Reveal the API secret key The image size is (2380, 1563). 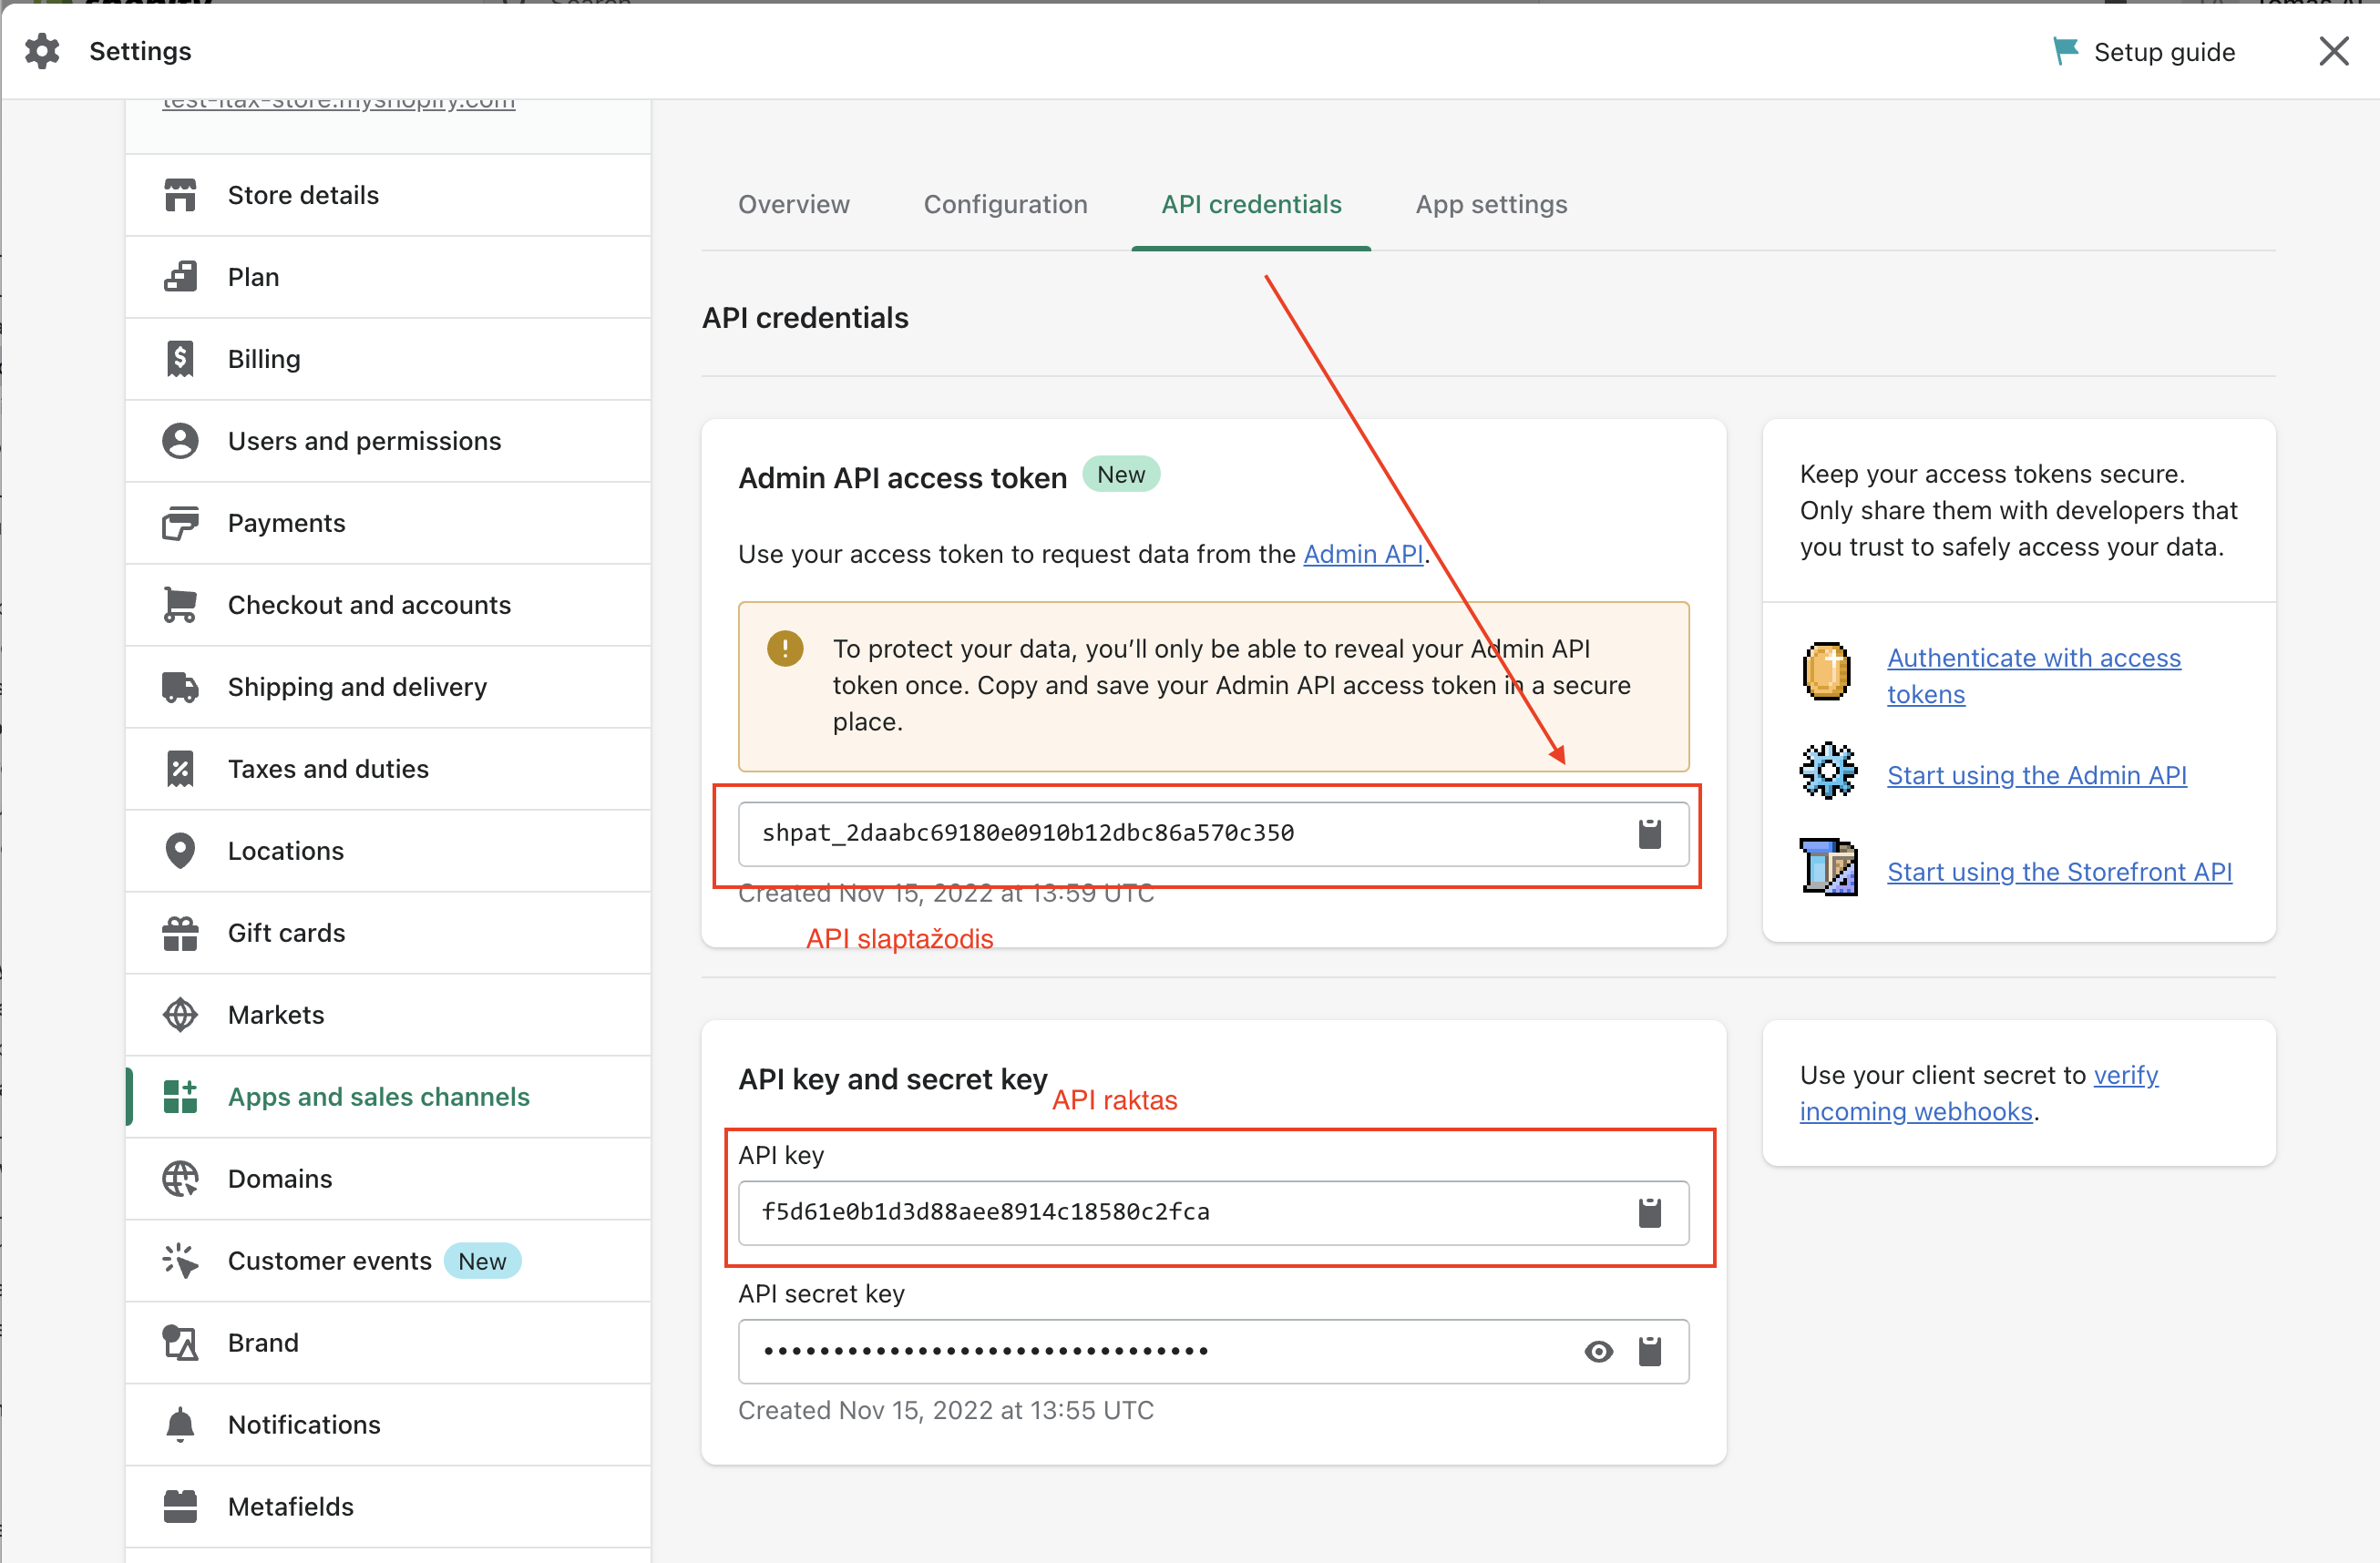[1598, 1351]
